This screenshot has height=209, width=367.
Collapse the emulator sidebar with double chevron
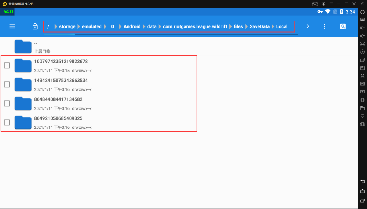362,4
